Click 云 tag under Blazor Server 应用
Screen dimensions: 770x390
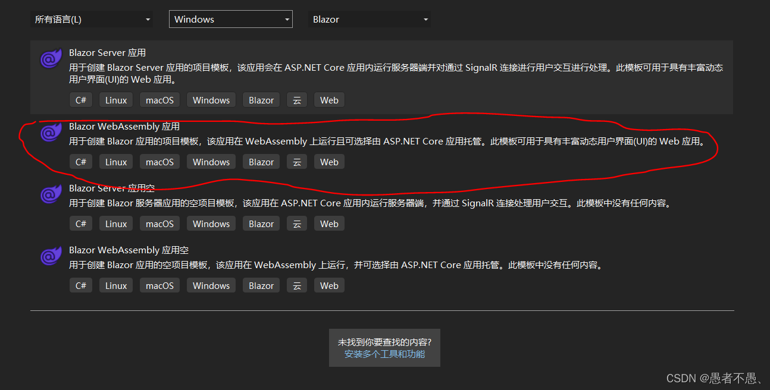[297, 100]
